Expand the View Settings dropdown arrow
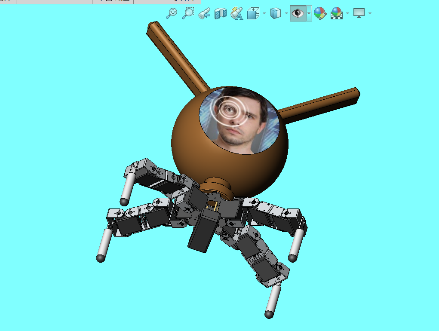This screenshot has height=331, width=439. pyautogui.click(x=370, y=13)
